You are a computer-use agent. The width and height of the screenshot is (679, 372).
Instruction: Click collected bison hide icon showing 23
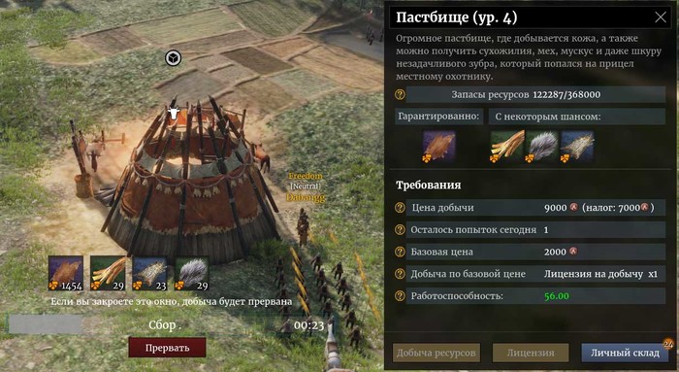coord(149,273)
